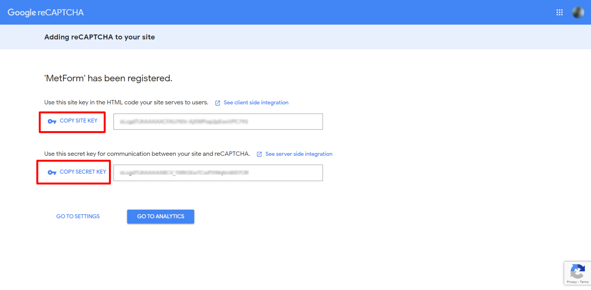Image resolution: width=591 pixels, height=290 pixels.
Task: Click inside the site key field
Action: pos(218,121)
